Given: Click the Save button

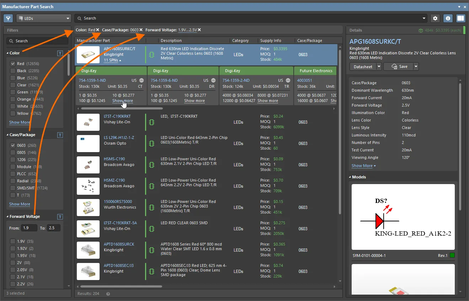Looking at the screenshot, I should point(398,66).
